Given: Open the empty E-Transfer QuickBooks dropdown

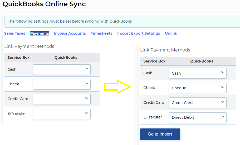Looking at the screenshot, I should pyautogui.click(x=62, y=114).
